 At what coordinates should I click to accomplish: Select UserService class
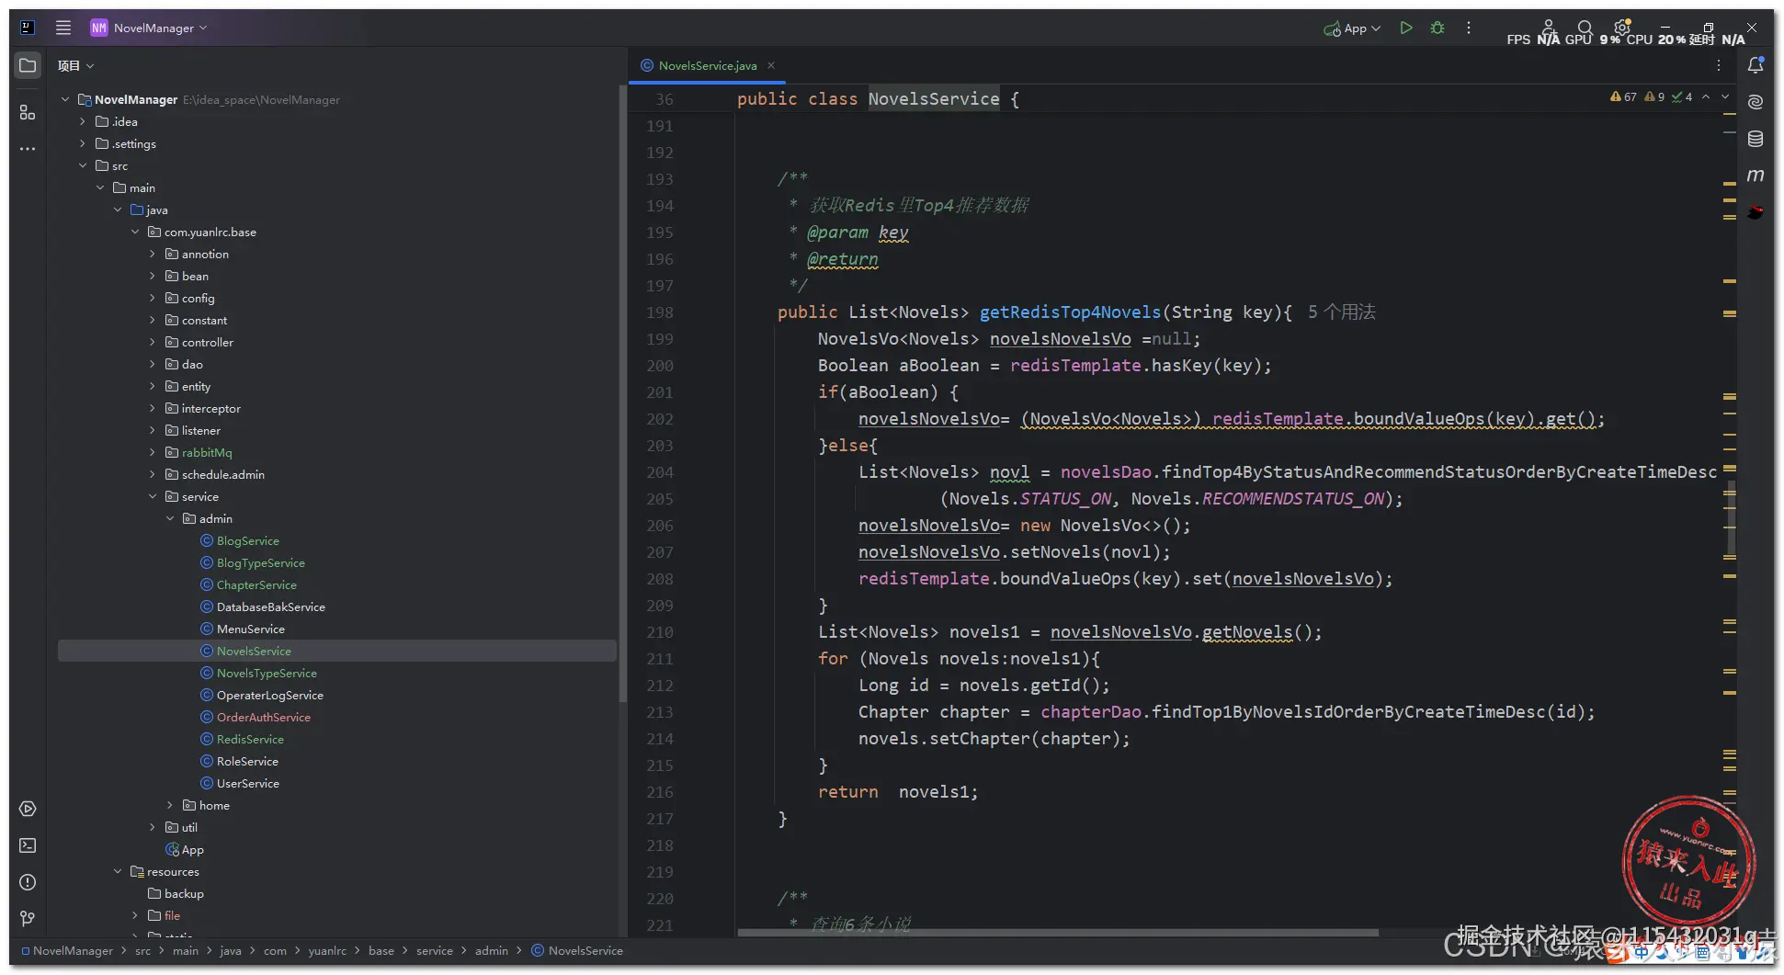tap(247, 783)
